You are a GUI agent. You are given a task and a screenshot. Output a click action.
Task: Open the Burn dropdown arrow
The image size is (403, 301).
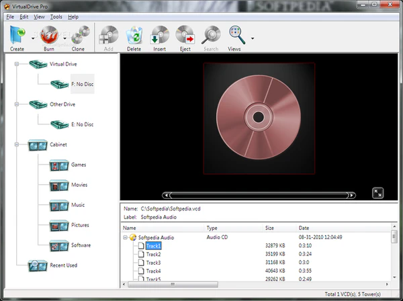click(65, 39)
